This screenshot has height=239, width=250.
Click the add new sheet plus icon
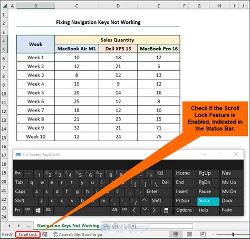pos(115,226)
